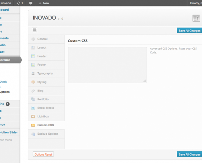The height and width of the screenshot is (163, 202).
Task: Click the Lightbox icon
Action: tap(33, 117)
